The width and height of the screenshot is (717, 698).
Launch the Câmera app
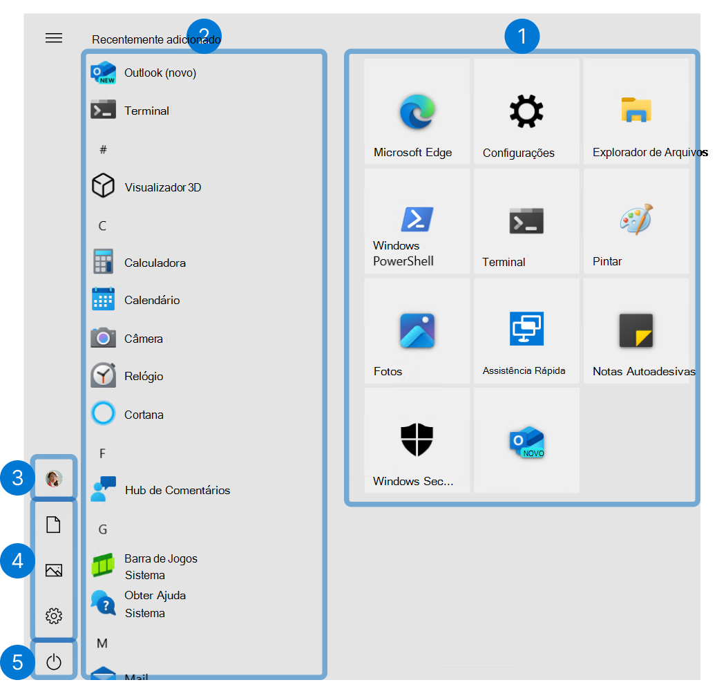(x=127, y=339)
